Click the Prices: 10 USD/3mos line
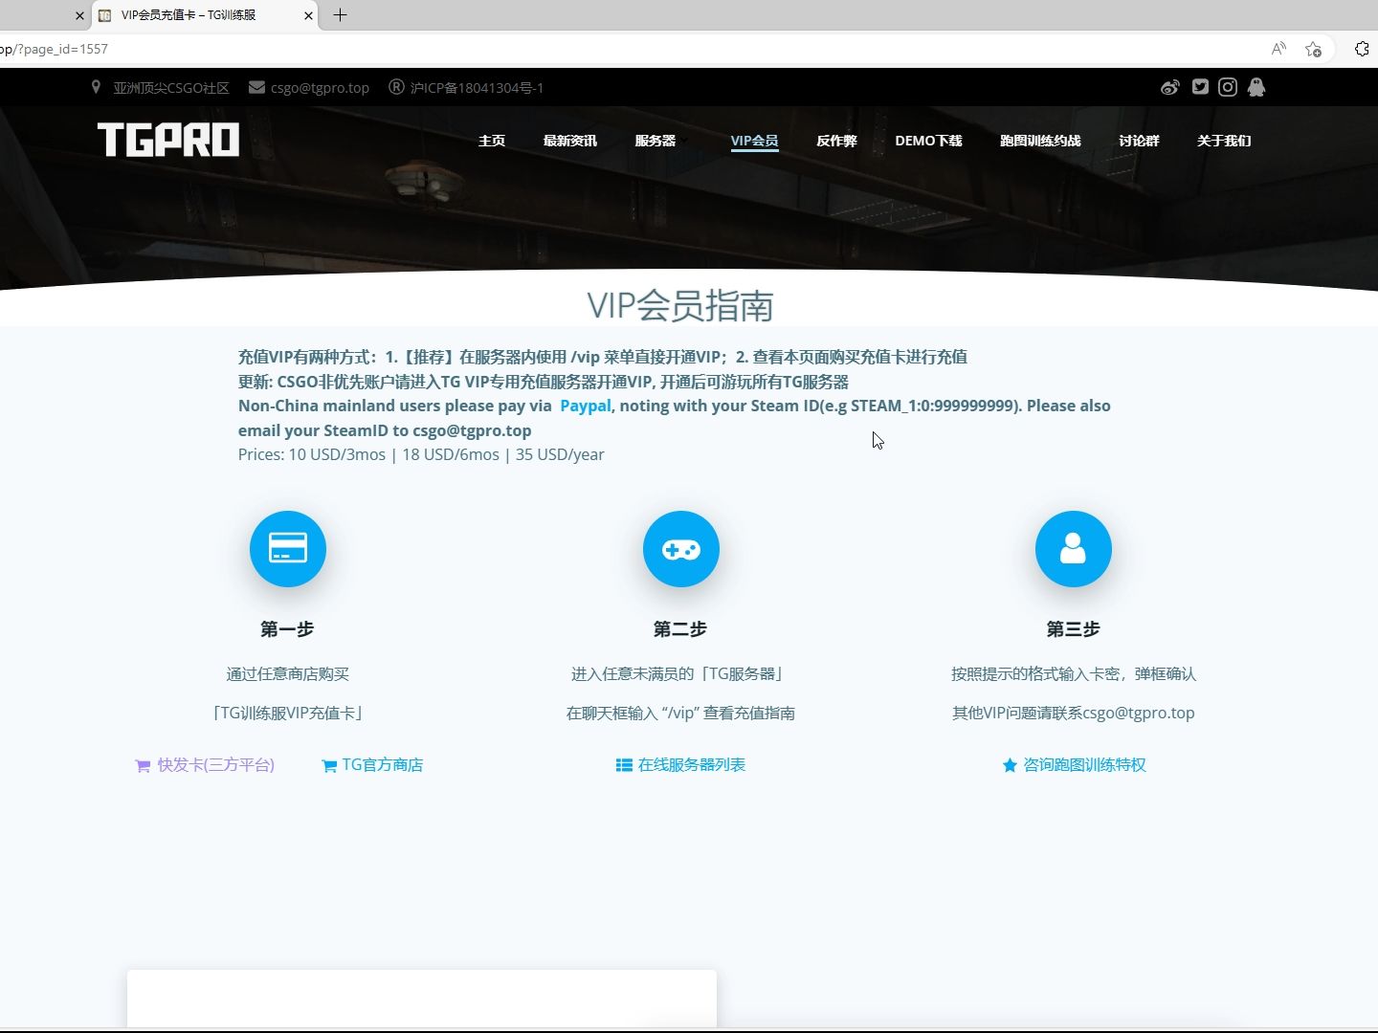1378x1033 pixels. coord(421,455)
